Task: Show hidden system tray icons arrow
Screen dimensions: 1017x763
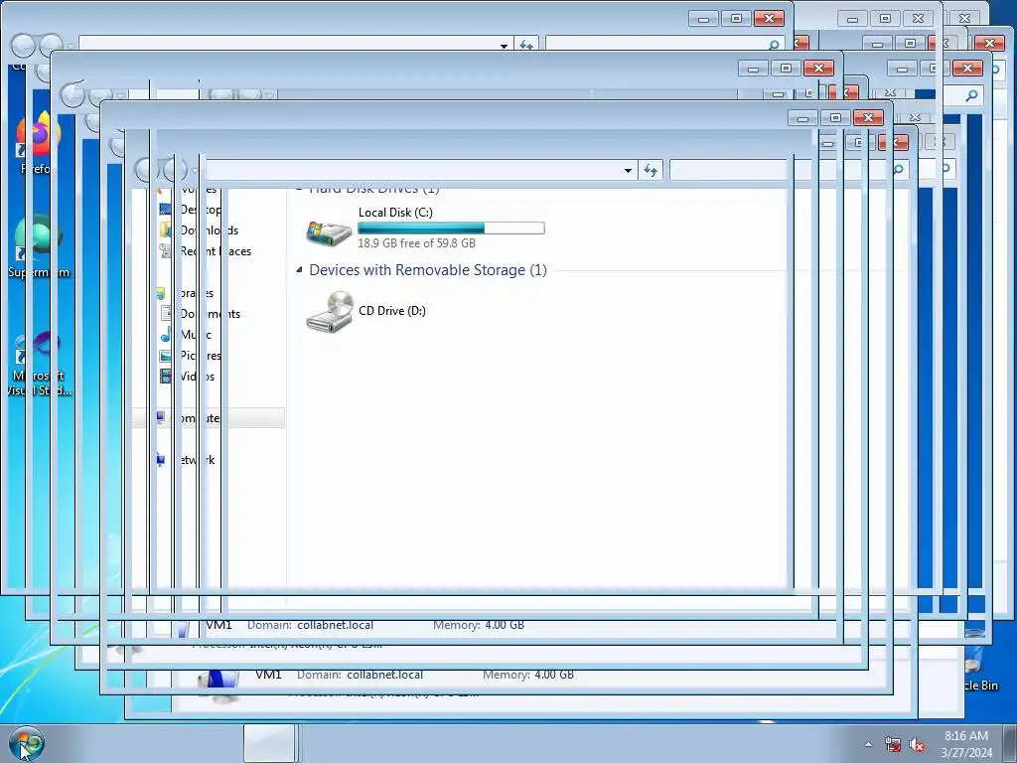Action: tap(868, 744)
